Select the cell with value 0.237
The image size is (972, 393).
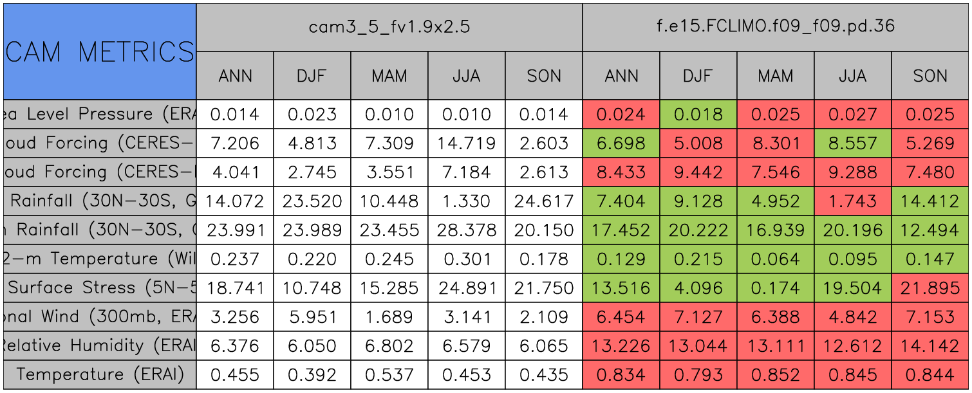tap(235, 259)
